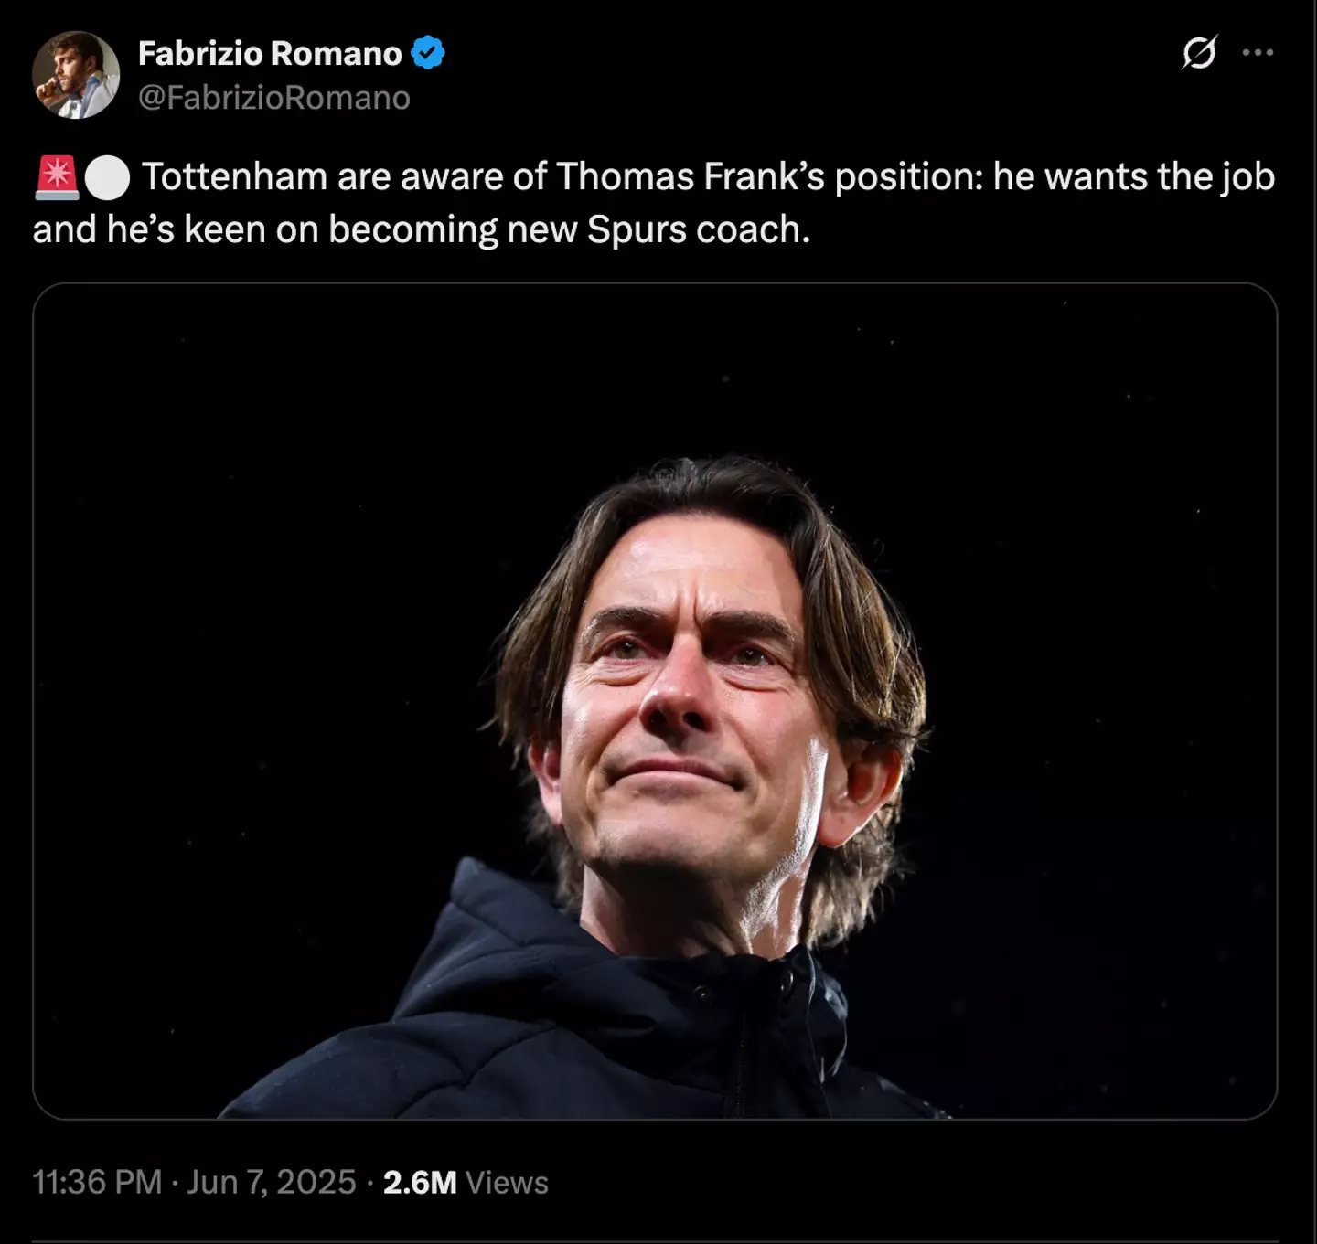Click the blue verified badge
This screenshot has height=1244, width=1317.
click(428, 53)
